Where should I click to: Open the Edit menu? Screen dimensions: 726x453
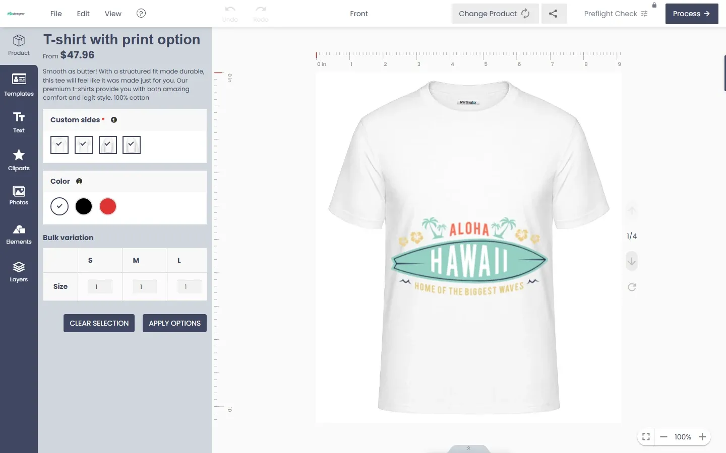click(83, 14)
